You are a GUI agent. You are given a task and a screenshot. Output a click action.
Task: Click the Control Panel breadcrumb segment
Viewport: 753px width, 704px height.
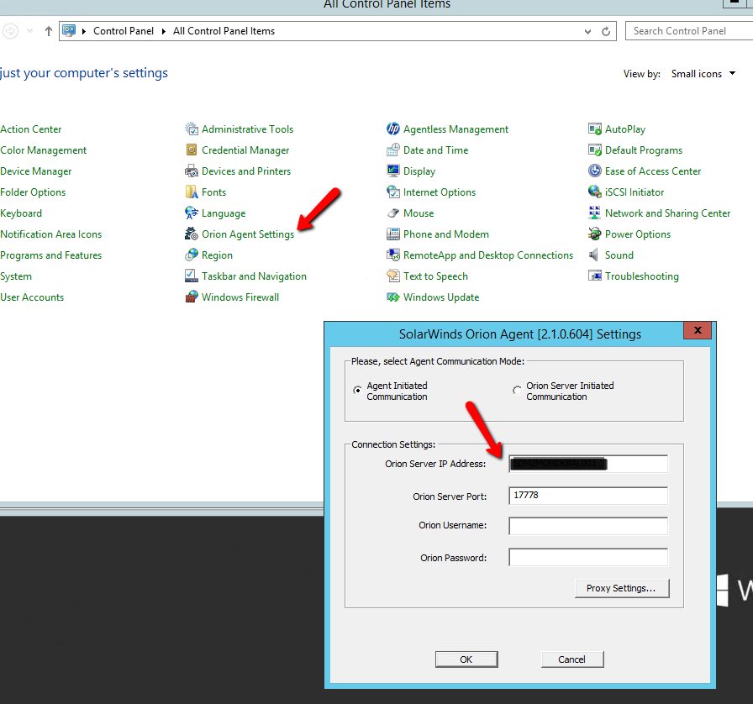click(x=124, y=31)
